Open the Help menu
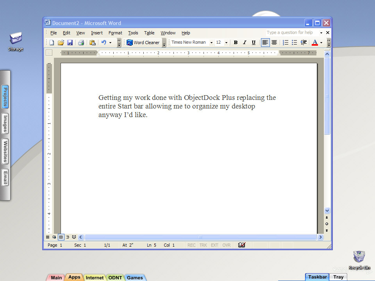375x281 pixels. tap(186, 33)
